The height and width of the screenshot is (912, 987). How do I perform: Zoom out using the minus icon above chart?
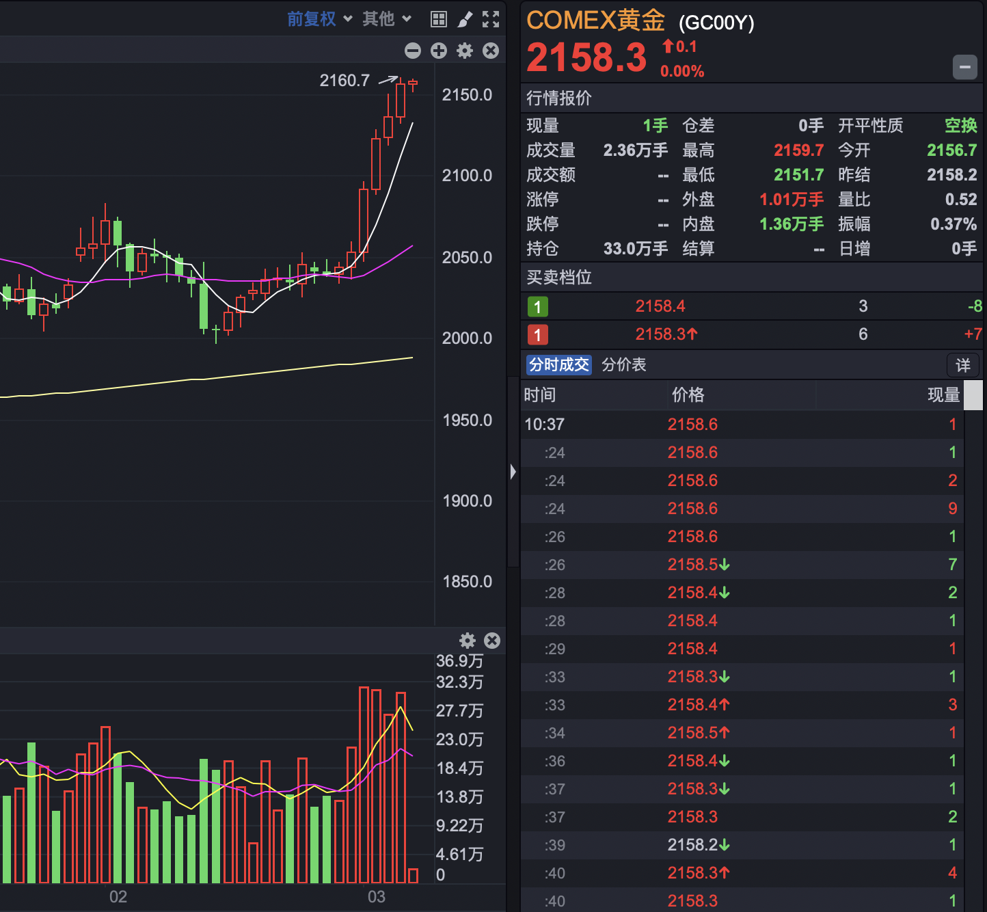tap(413, 51)
